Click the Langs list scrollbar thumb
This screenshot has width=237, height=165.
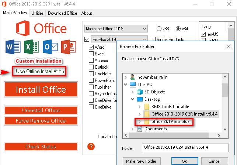pyautogui.click(x=231, y=35)
